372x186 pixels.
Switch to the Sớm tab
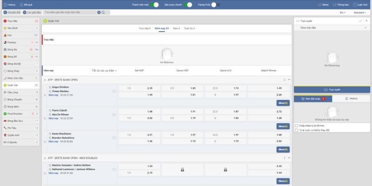(176, 28)
